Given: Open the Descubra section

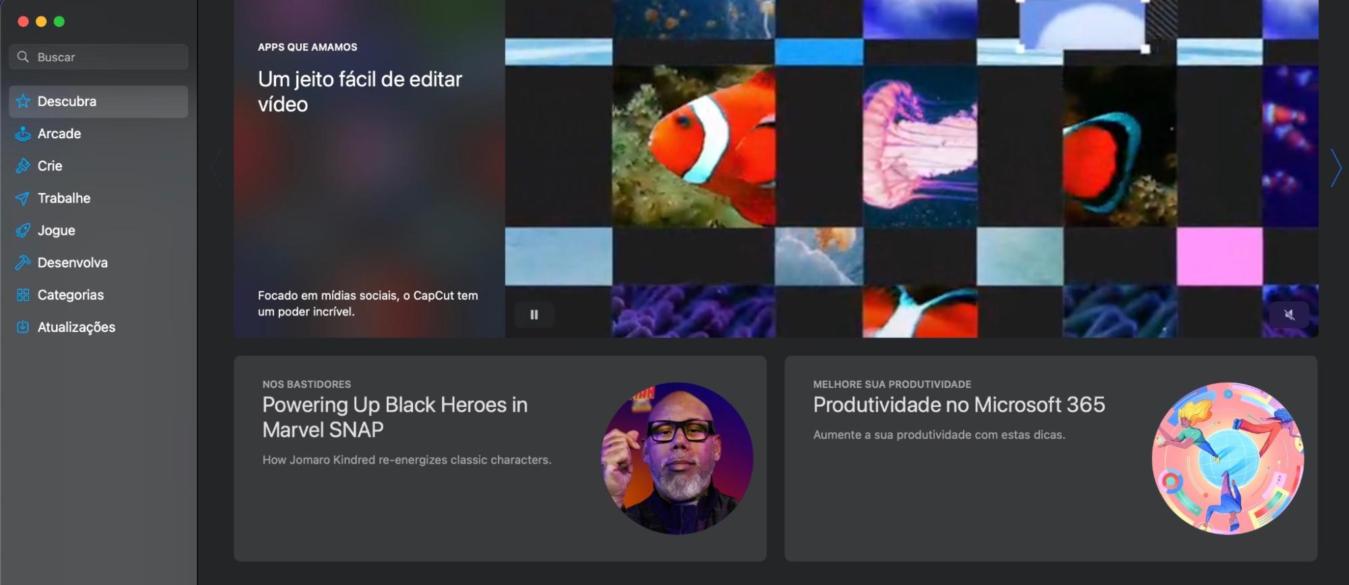Looking at the screenshot, I should pyautogui.click(x=99, y=101).
